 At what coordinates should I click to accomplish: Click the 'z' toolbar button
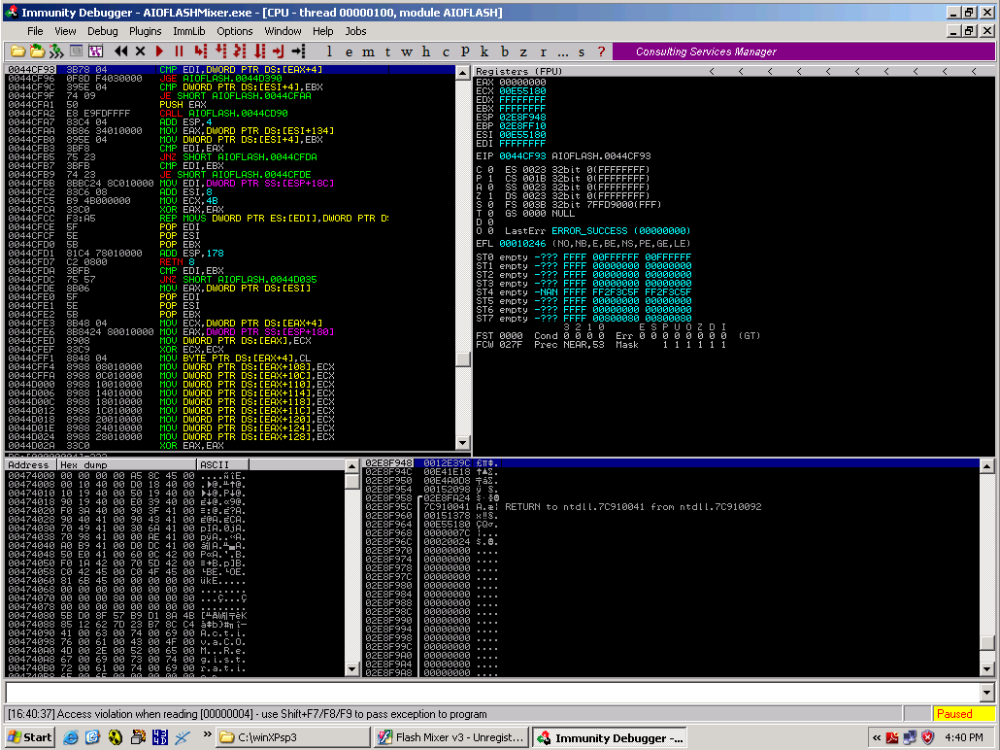tap(523, 51)
